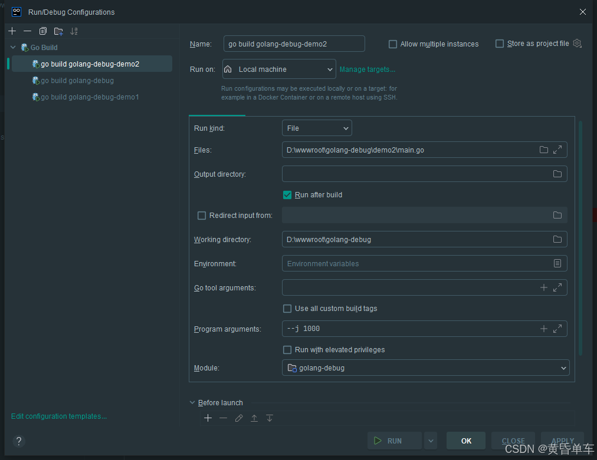Click the Go tool arguments input field
Image resolution: width=597 pixels, height=460 pixels.
tap(407, 288)
